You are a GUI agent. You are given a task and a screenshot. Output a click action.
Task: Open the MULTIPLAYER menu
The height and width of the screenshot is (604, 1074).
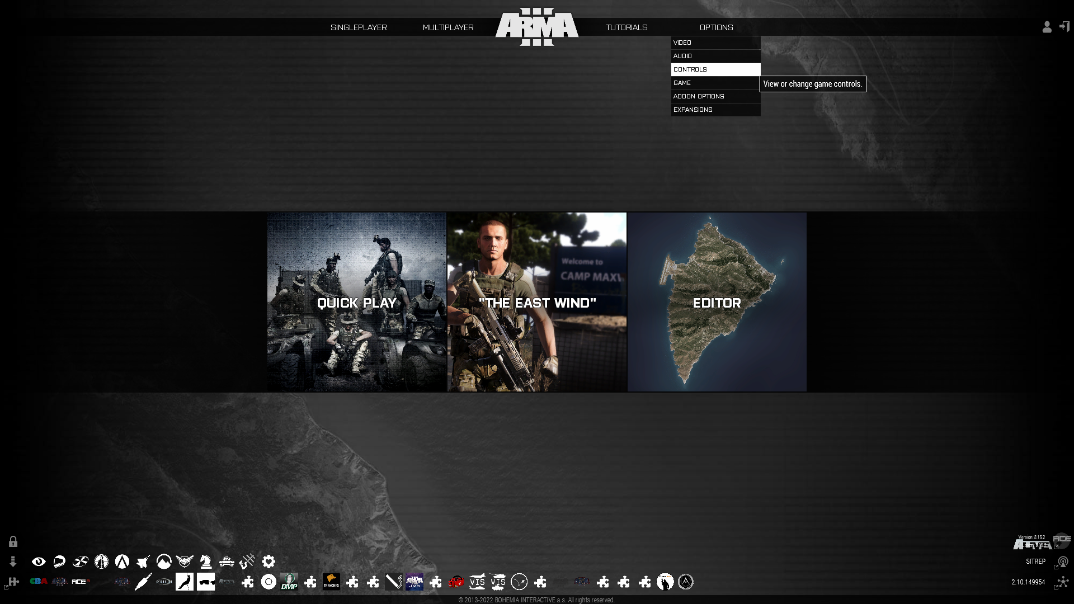pos(448,27)
